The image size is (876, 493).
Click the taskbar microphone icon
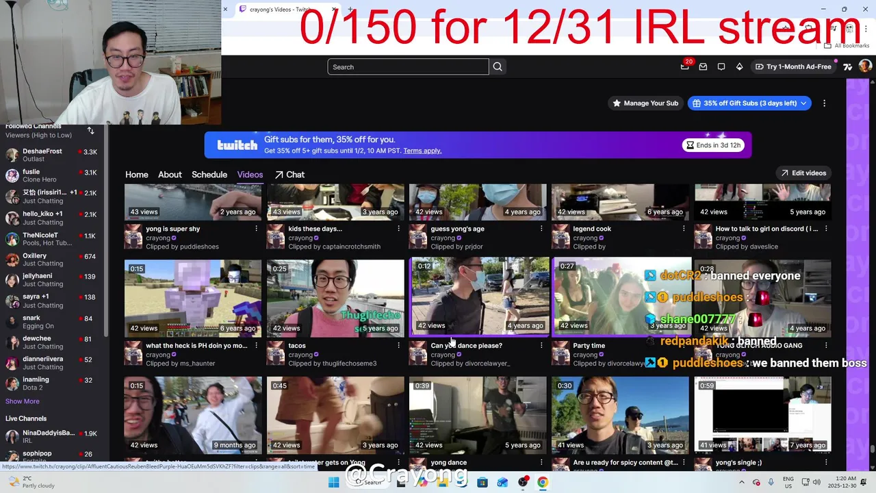[x=771, y=482]
